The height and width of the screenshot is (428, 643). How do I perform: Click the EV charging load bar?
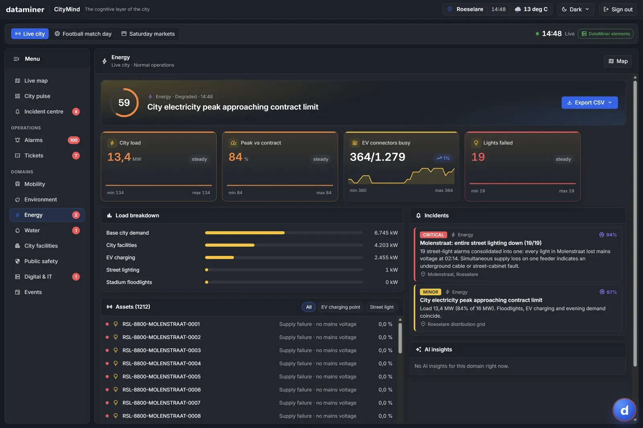(284, 258)
